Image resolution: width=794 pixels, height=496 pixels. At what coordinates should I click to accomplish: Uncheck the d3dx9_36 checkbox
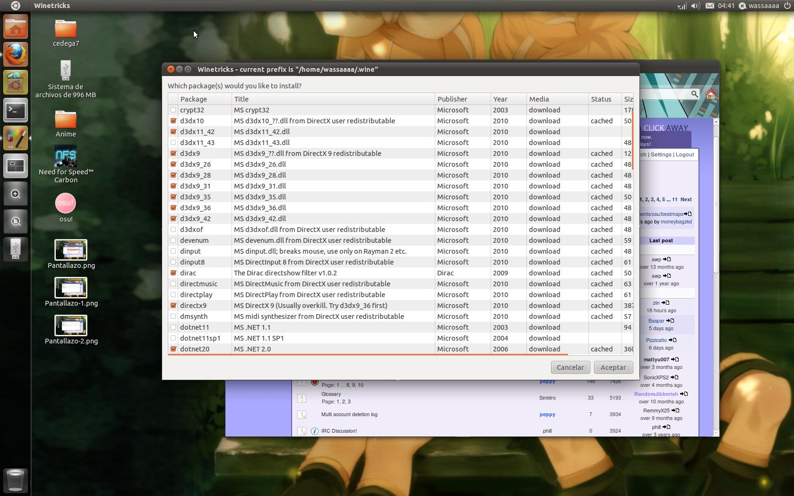tap(173, 208)
